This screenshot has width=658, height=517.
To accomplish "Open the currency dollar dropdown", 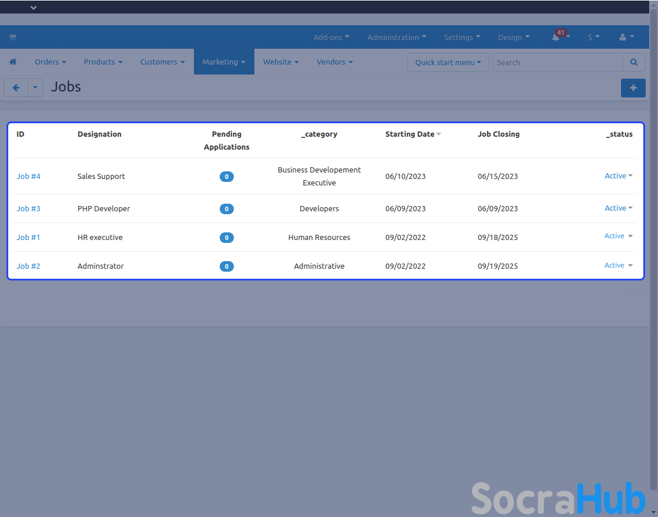I will pyautogui.click(x=593, y=37).
